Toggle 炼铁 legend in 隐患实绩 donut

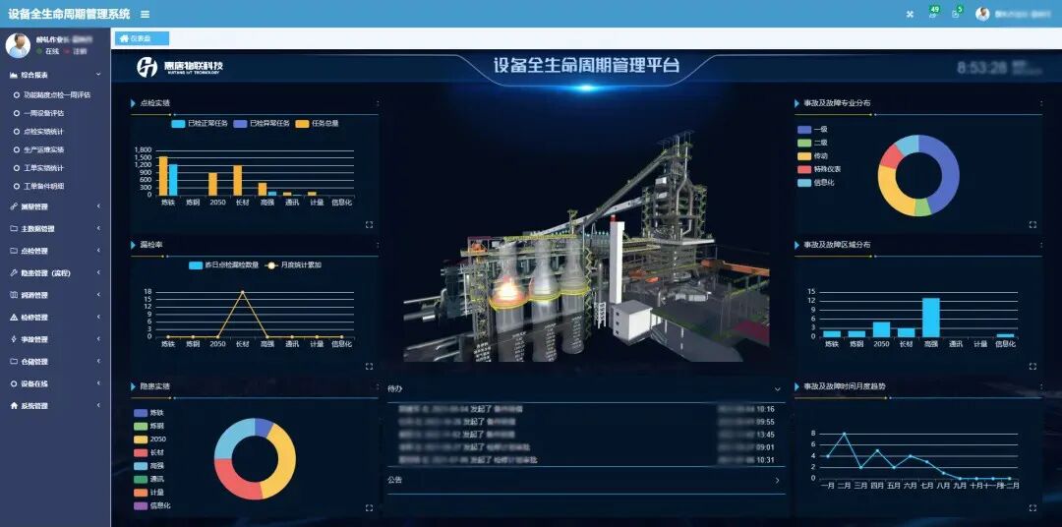148,413
